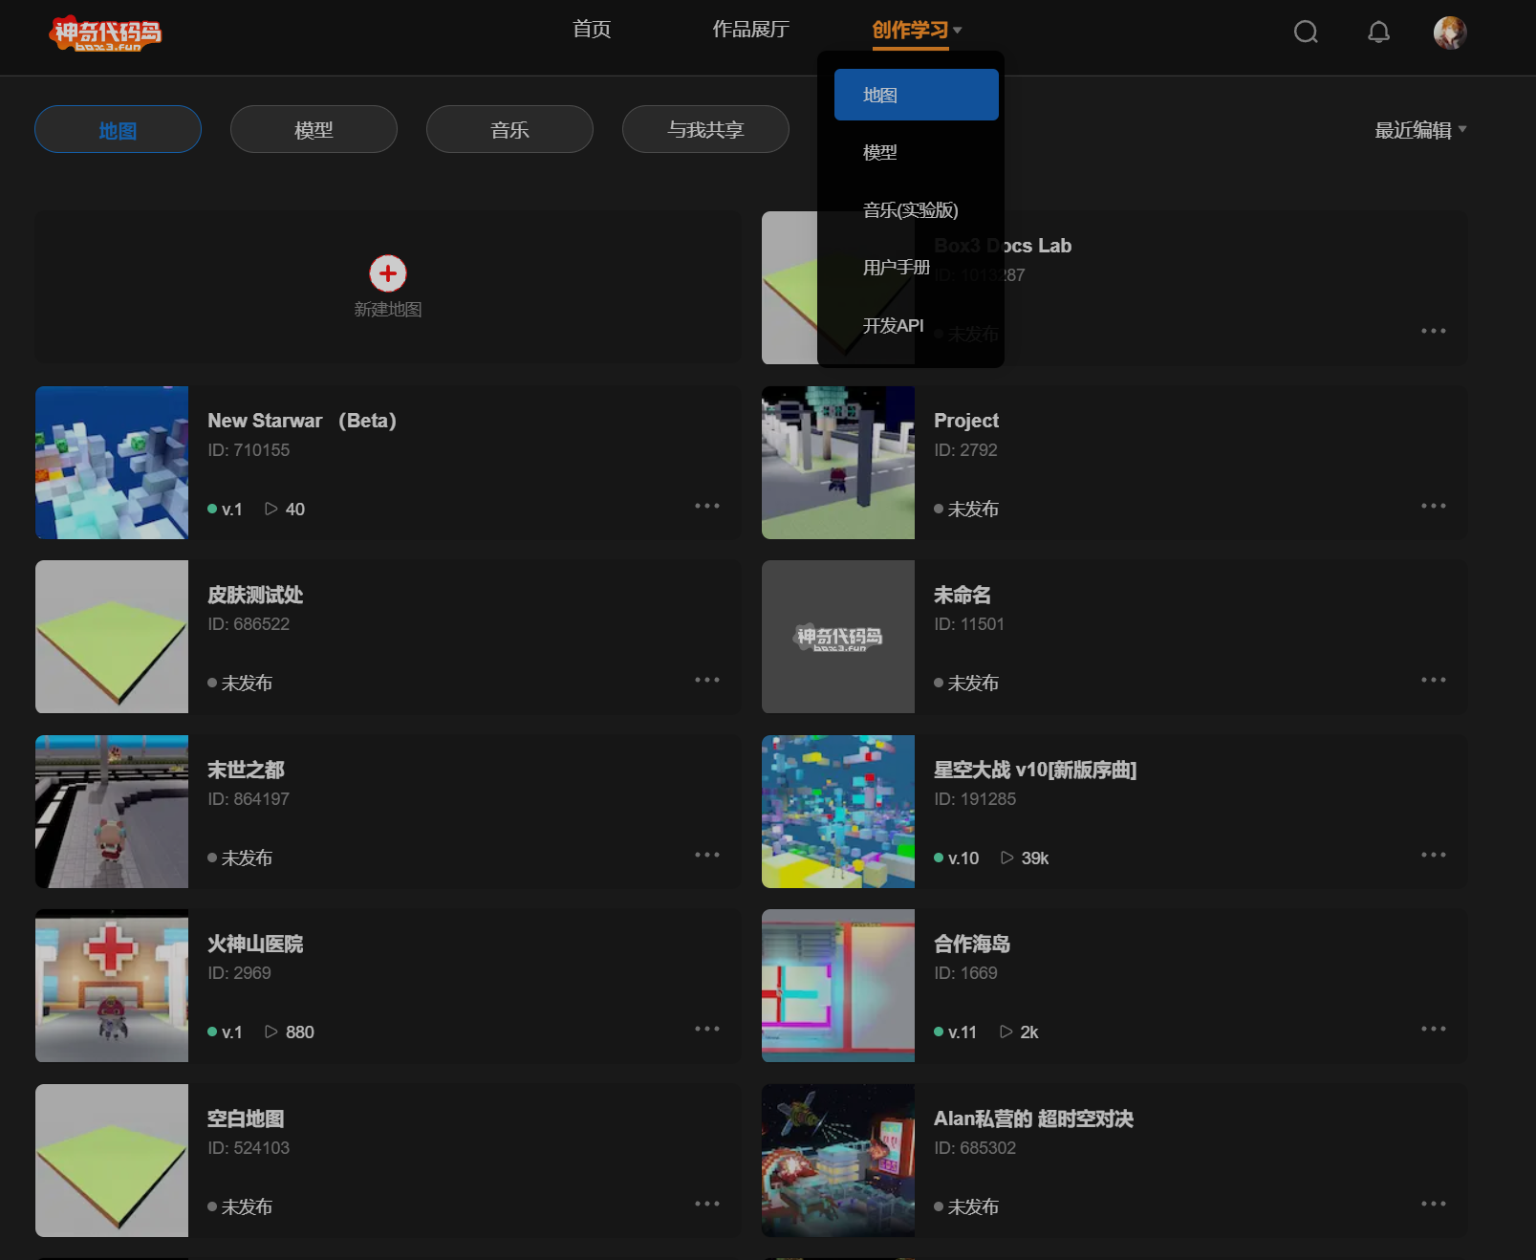Select 地图 in the dropdown menu

point(917,95)
